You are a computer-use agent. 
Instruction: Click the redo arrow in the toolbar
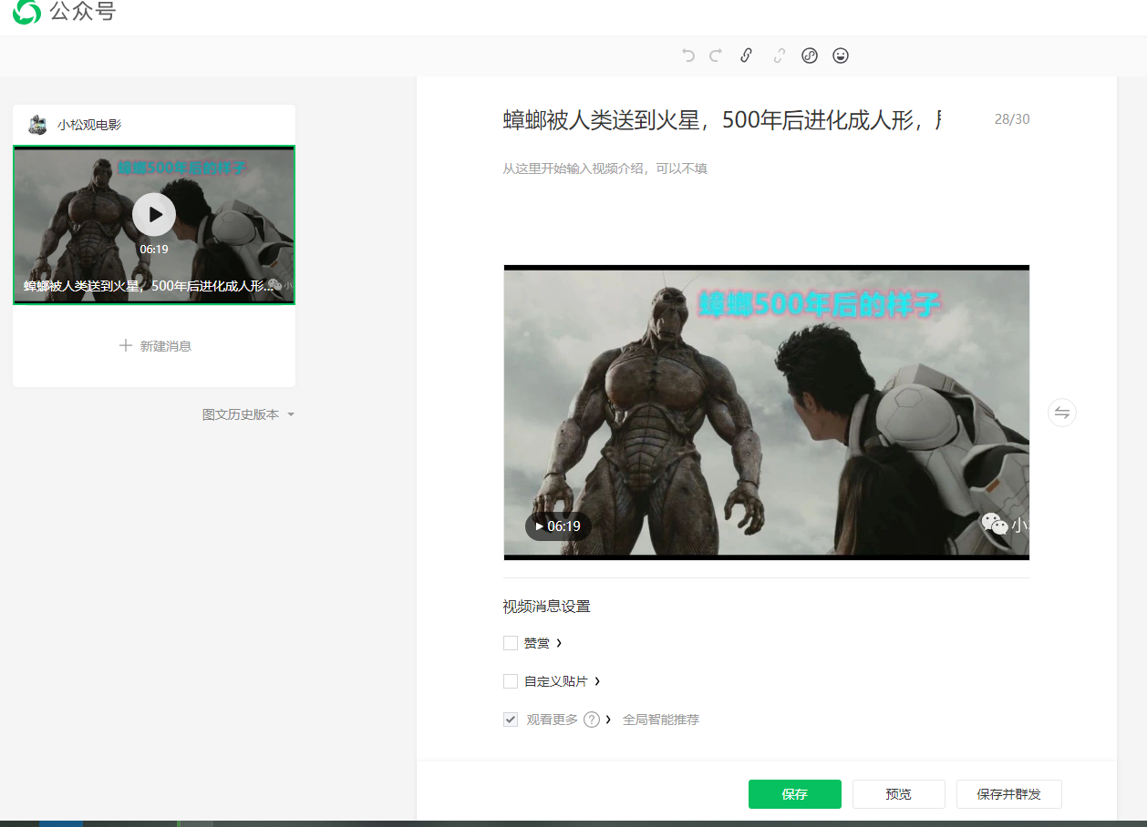tap(716, 56)
